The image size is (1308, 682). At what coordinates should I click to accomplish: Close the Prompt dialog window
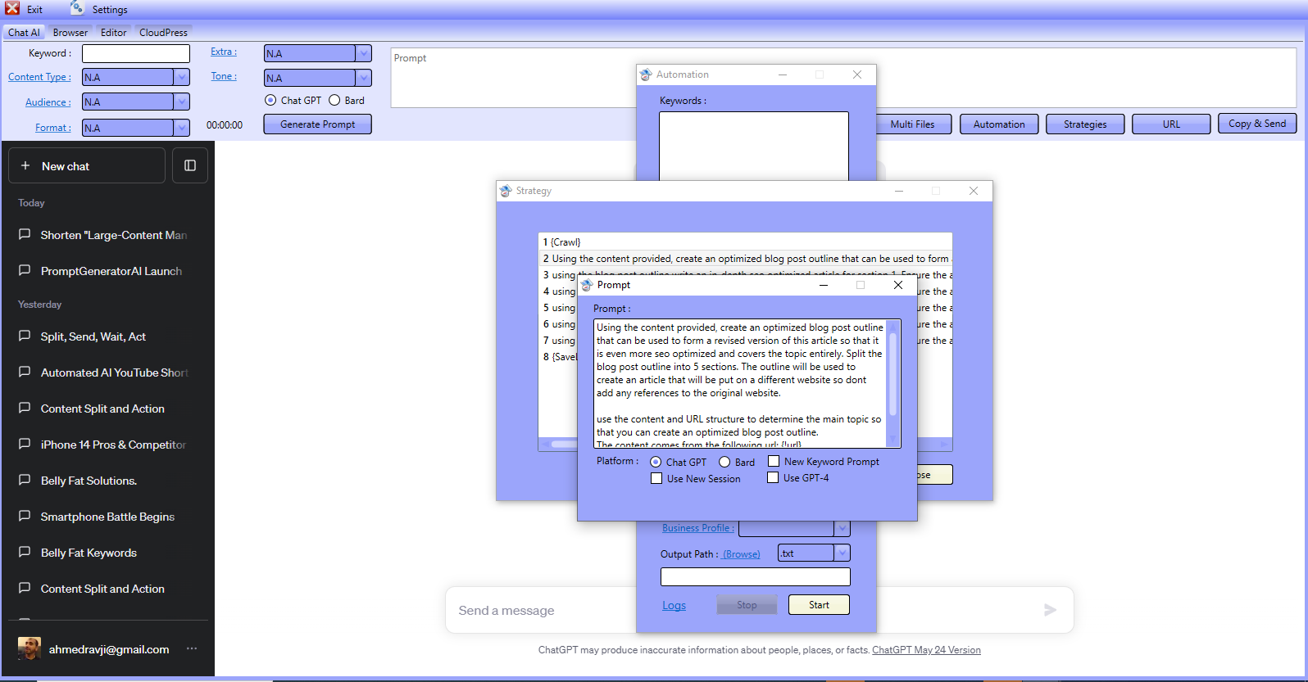click(x=898, y=285)
